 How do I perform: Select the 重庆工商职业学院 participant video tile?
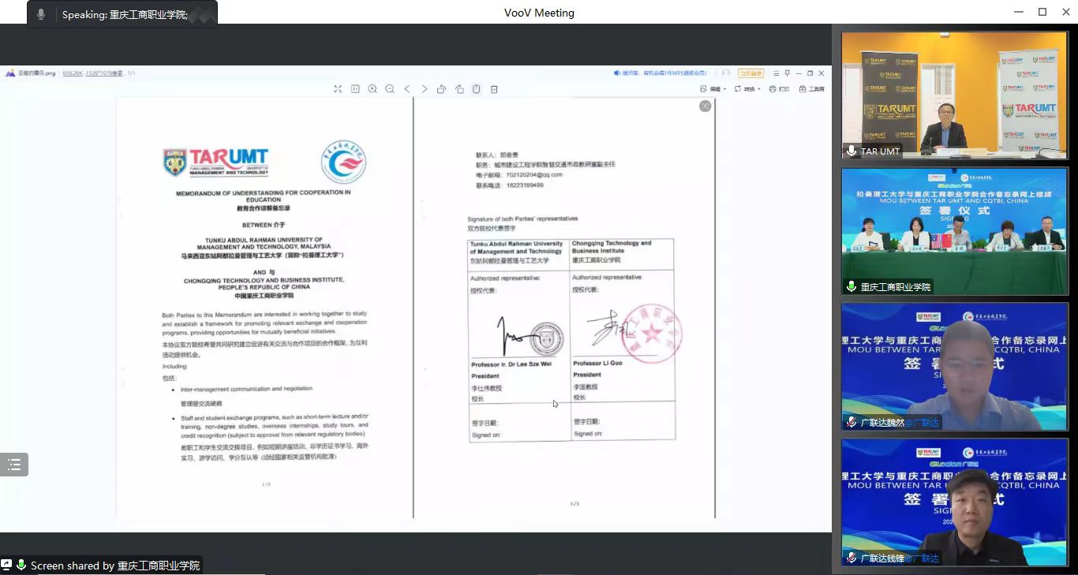click(x=955, y=231)
